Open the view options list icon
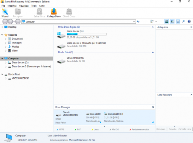The image size is (193, 143). point(152,21)
